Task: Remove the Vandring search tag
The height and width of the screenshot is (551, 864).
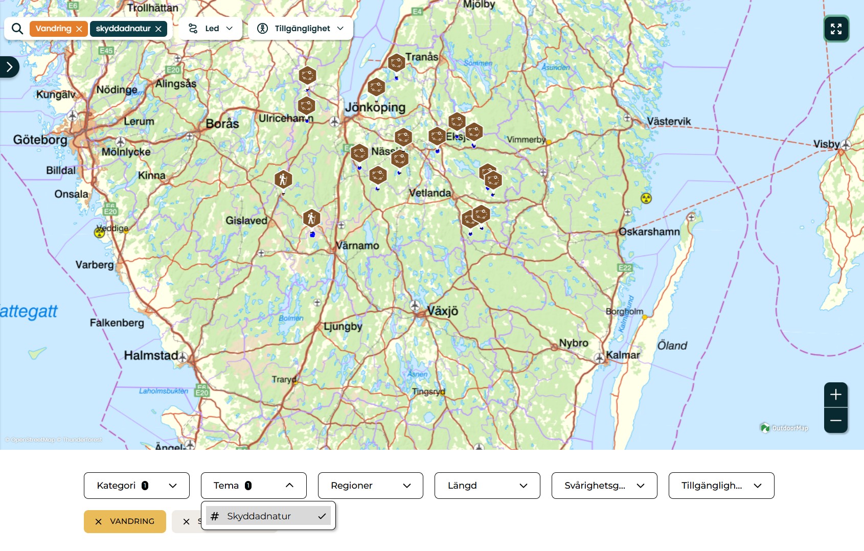Action: click(x=79, y=29)
